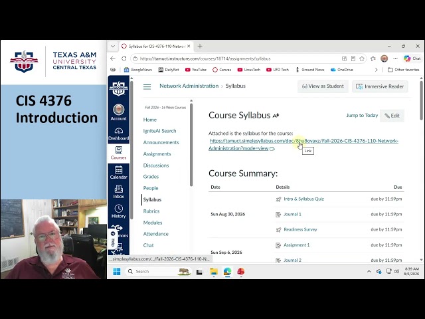This screenshot has width=425, height=319.
Task: Open File Explorer from taskbar
Action: [x=214, y=271]
